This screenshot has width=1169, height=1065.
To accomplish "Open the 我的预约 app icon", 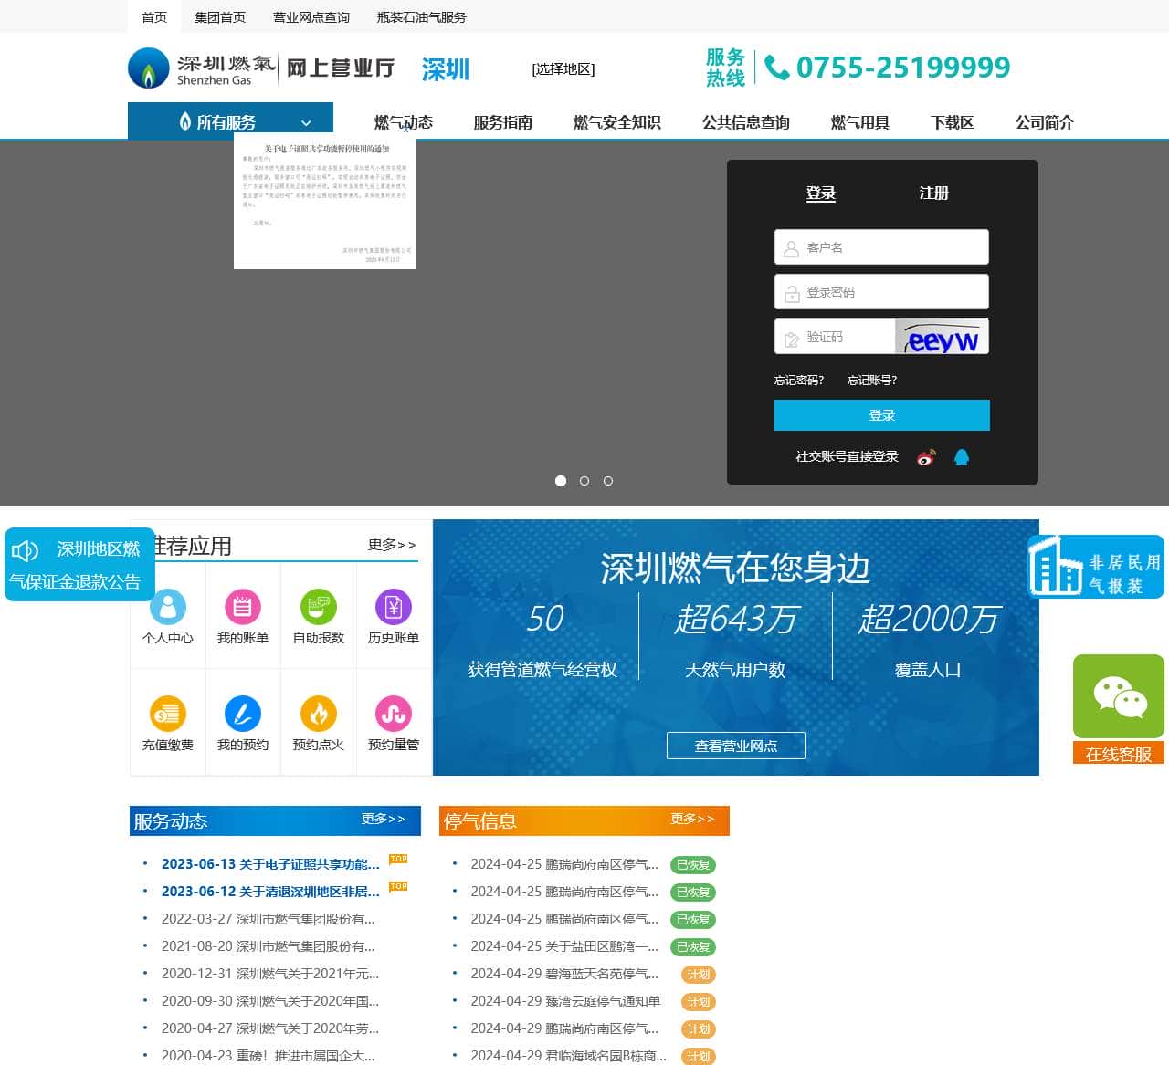I will 242,714.
